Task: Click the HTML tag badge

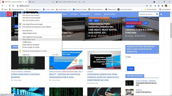Action: click(146, 23)
